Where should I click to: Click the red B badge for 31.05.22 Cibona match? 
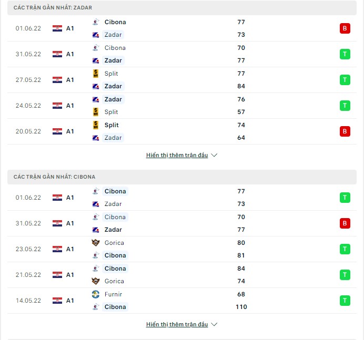tap(345, 223)
